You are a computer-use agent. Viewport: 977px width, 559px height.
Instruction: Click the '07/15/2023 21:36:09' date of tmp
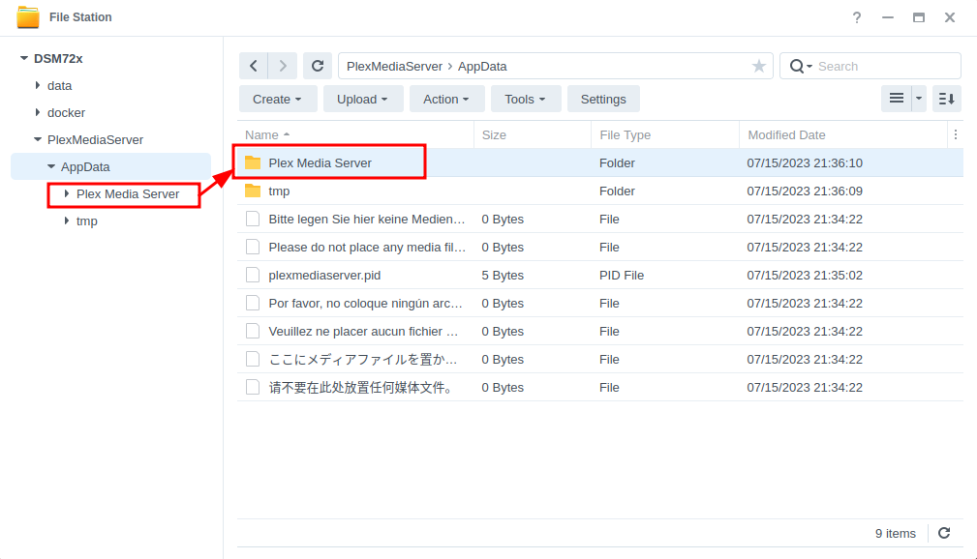(x=805, y=191)
